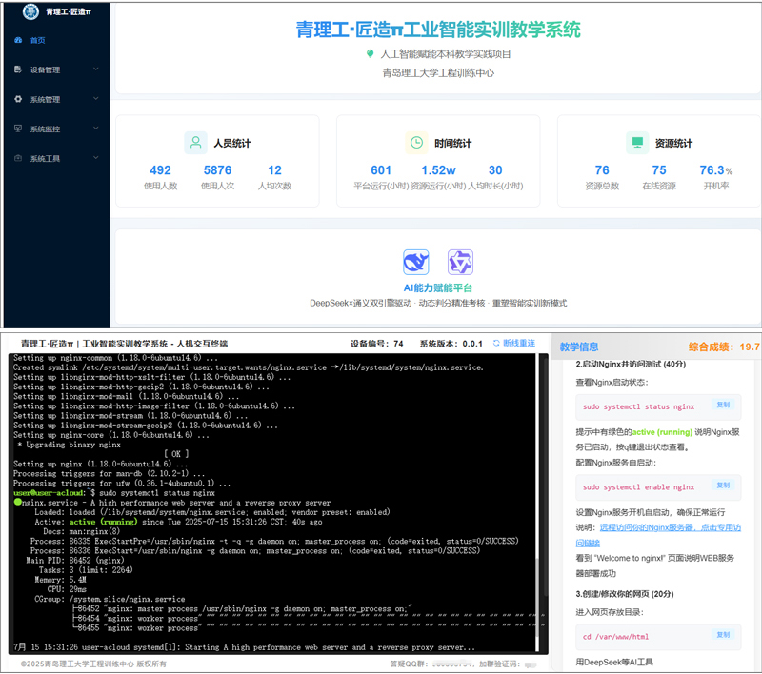Click 断线重连 to reconnect the terminal
The height and width of the screenshot is (674, 762).
pos(518,343)
